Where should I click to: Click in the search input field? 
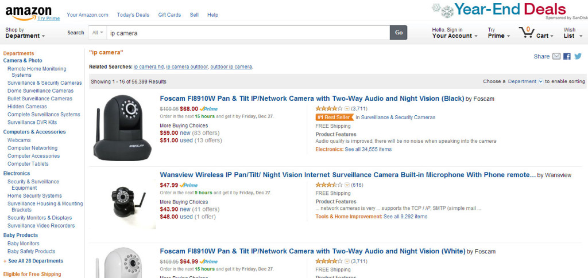click(248, 33)
